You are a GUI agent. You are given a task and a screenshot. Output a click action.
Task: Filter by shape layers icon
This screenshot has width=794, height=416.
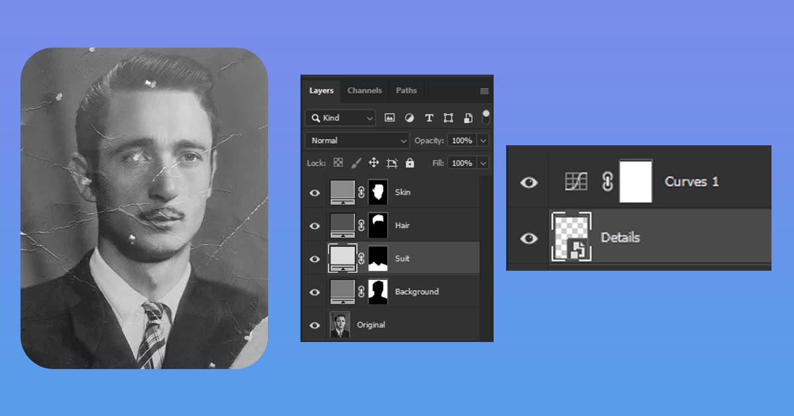[449, 118]
